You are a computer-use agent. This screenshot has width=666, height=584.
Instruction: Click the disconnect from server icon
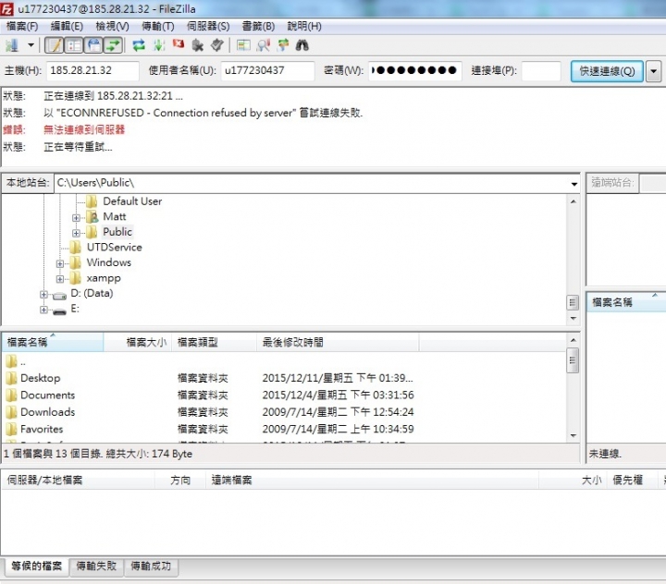[x=198, y=45]
